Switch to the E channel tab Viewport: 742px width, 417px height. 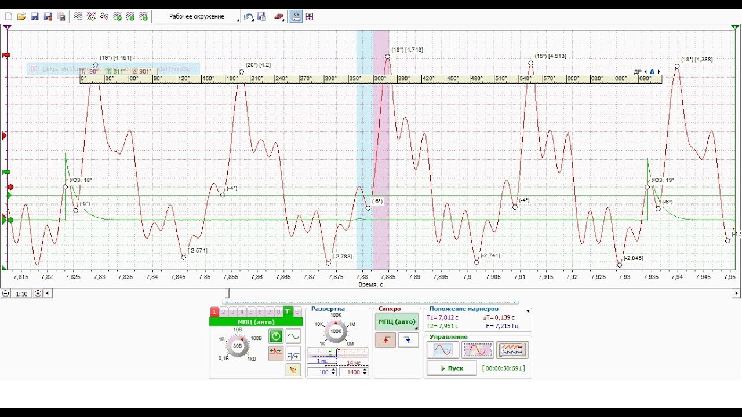tap(297, 312)
